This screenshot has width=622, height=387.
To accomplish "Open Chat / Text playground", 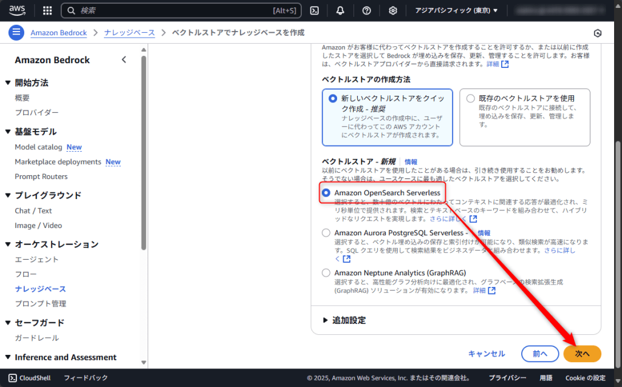I will (x=33, y=210).
